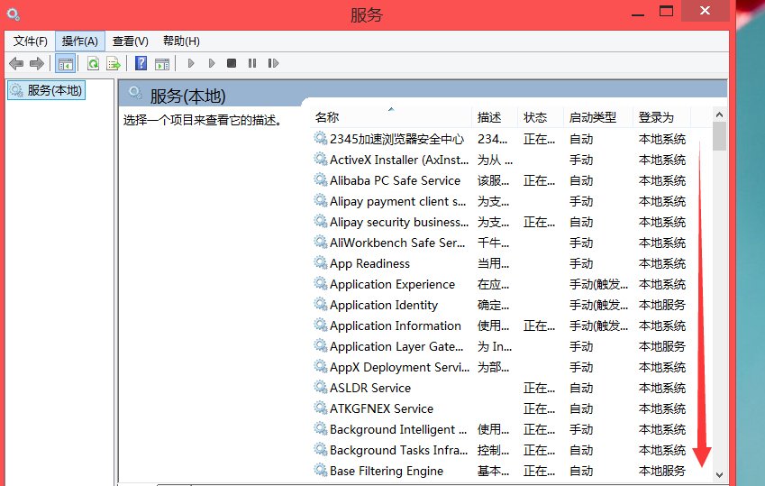Select AliWorkbench Safe Service row
Image resolution: width=765 pixels, height=486 pixels.
[x=500, y=243]
